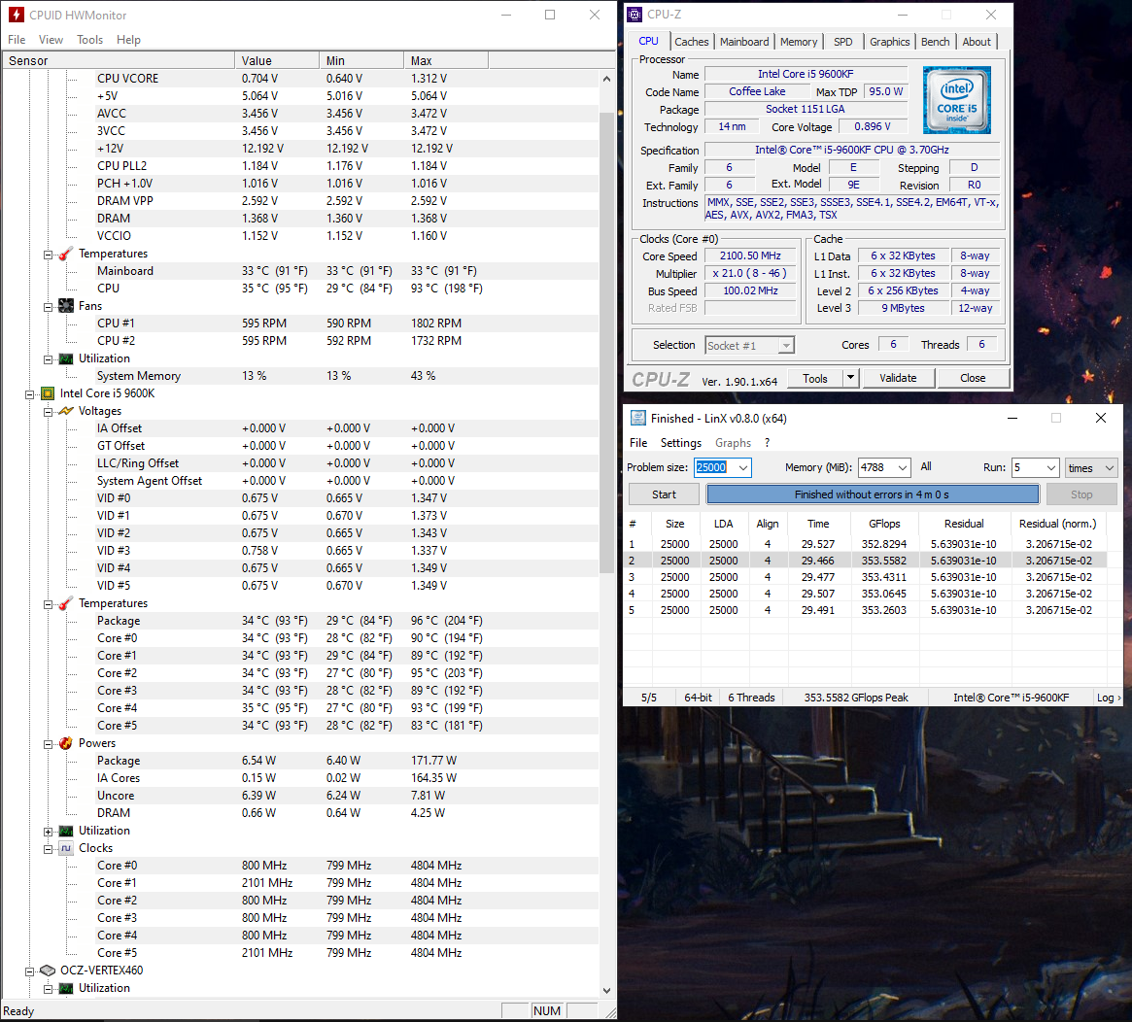
Task: Switch to the Graphics tab in CPU-Z
Action: coord(889,42)
